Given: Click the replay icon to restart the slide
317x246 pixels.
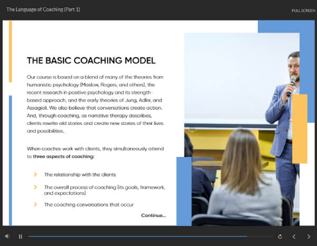Looking at the screenshot, I should pos(279,237).
